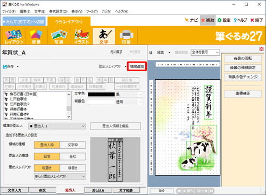266x195 pixels.
Task: Open 標準の差出人 combo box
Action: (57, 126)
